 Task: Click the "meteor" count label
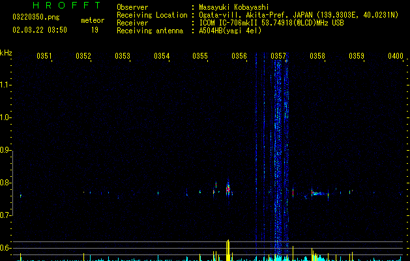[93, 20]
